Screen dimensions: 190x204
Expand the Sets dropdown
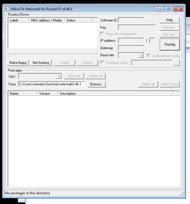pos(59,76)
